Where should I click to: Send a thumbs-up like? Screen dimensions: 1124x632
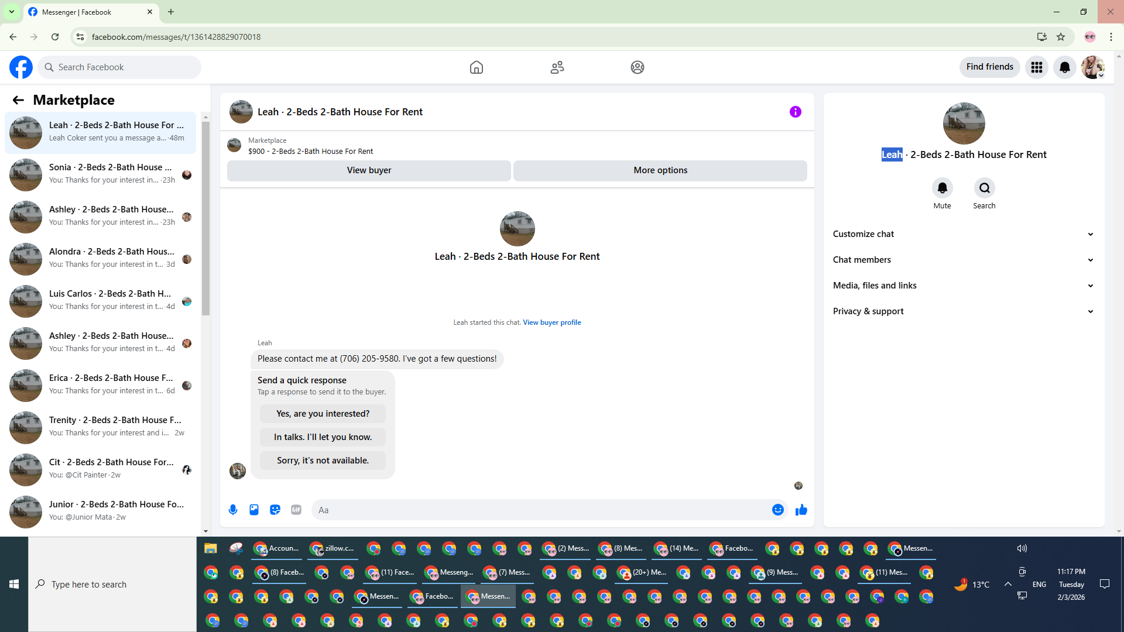pos(801,510)
